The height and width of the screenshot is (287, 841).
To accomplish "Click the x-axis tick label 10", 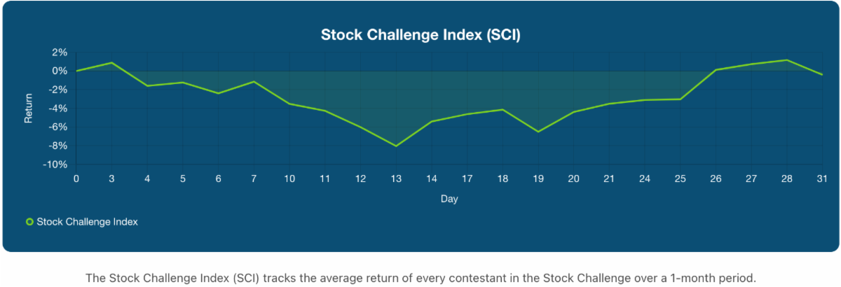I will tap(289, 179).
